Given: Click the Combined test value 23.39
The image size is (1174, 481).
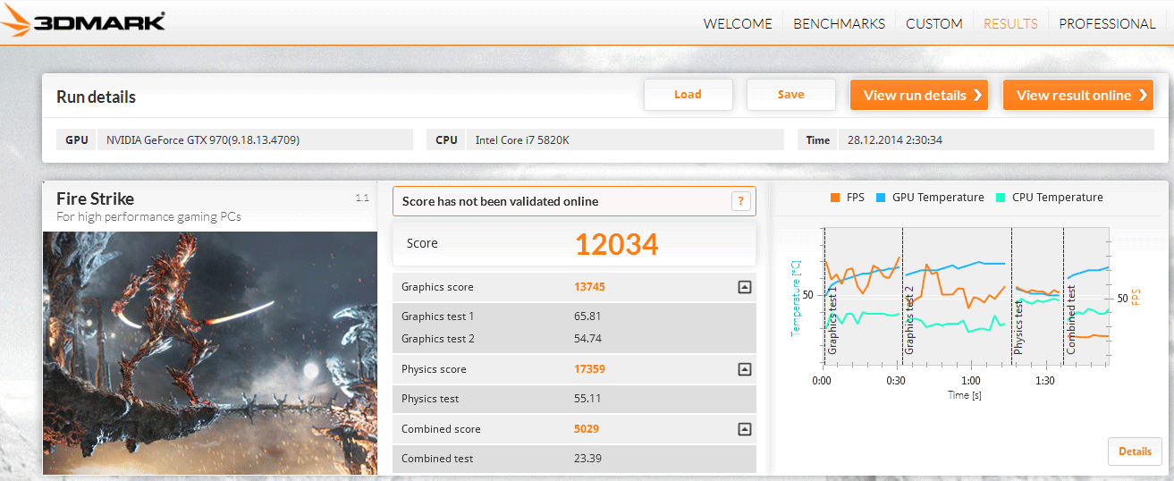Looking at the screenshot, I should point(587,459).
